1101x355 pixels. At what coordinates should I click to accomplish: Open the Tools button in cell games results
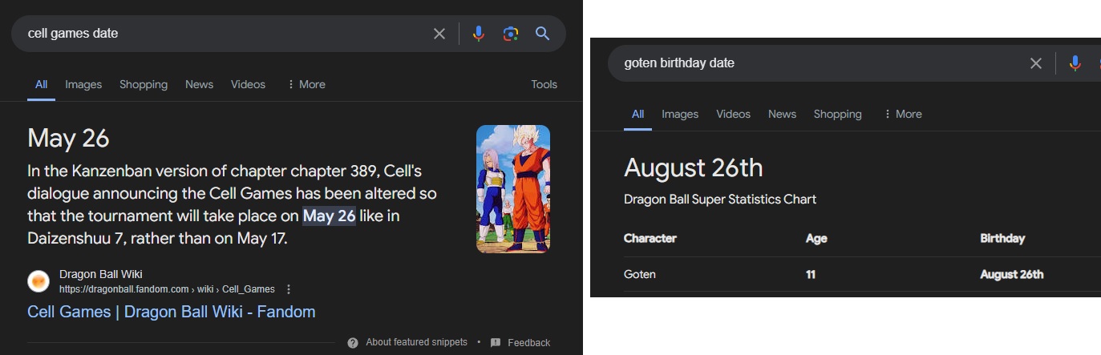(544, 84)
